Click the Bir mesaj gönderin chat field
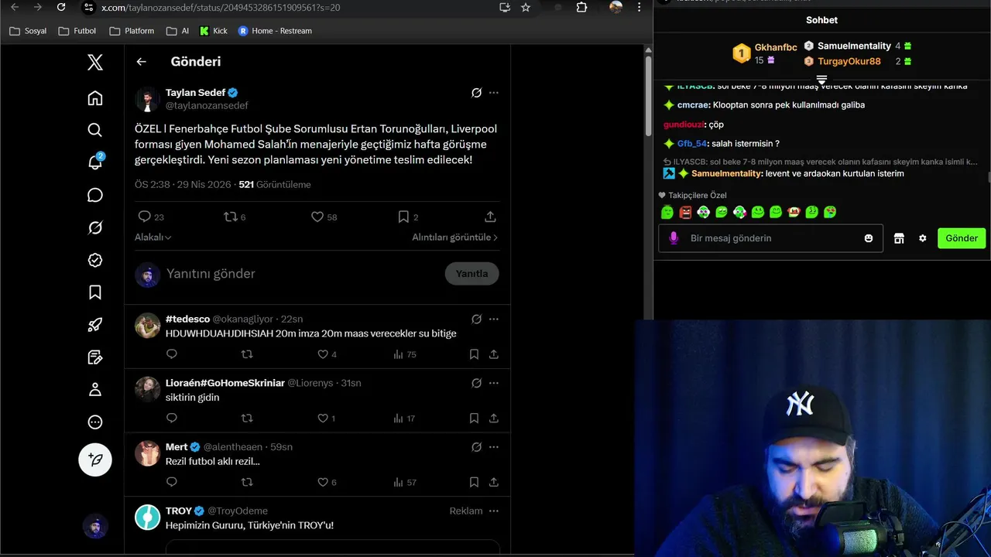The image size is (991, 557). [x=770, y=238]
